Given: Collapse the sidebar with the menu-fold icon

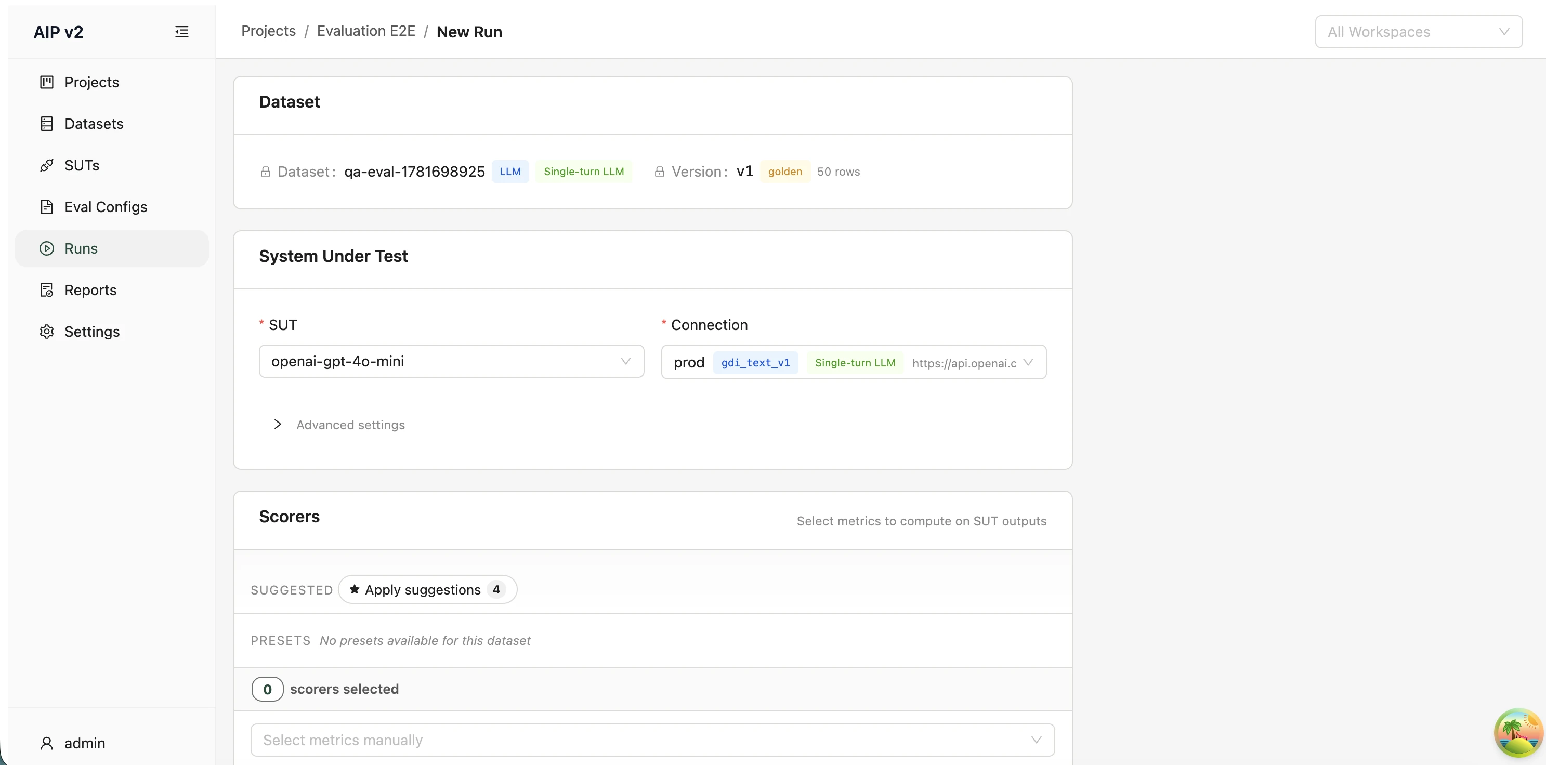Looking at the screenshot, I should point(181,32).
